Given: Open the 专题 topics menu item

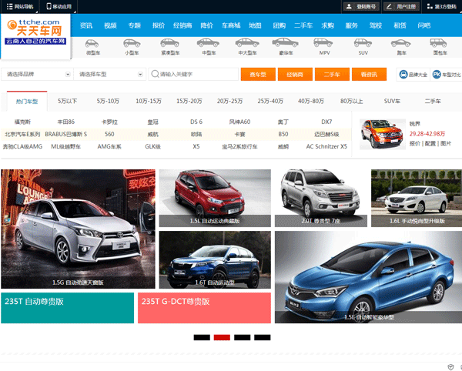Looking at the screenshot, I should tap(134, 25).
